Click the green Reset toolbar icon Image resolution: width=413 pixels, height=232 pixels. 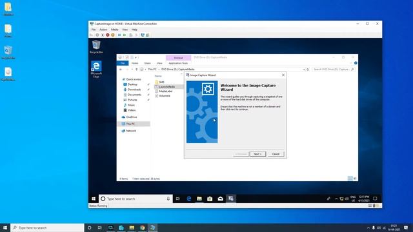point(125,35)
